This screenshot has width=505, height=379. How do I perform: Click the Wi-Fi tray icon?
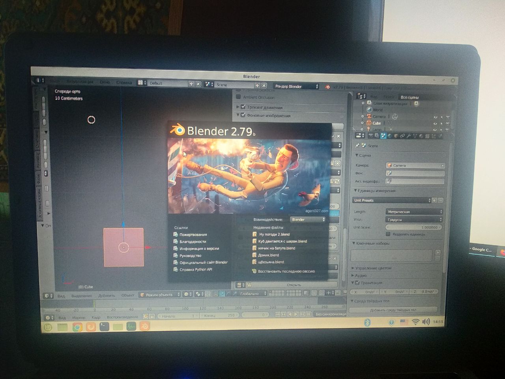pyautogui.click(x=415, y=322)
